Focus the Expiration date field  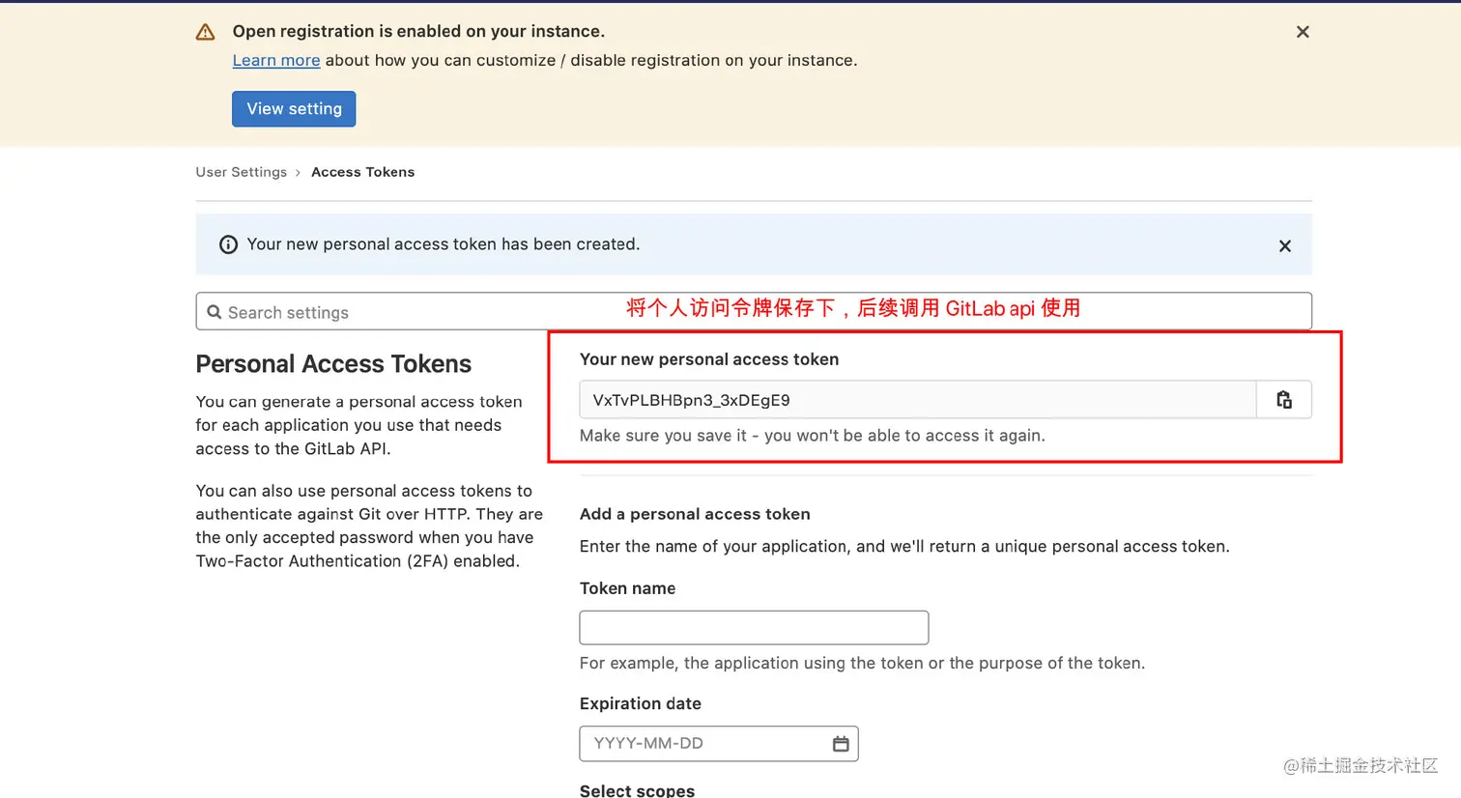coord(719,744)
